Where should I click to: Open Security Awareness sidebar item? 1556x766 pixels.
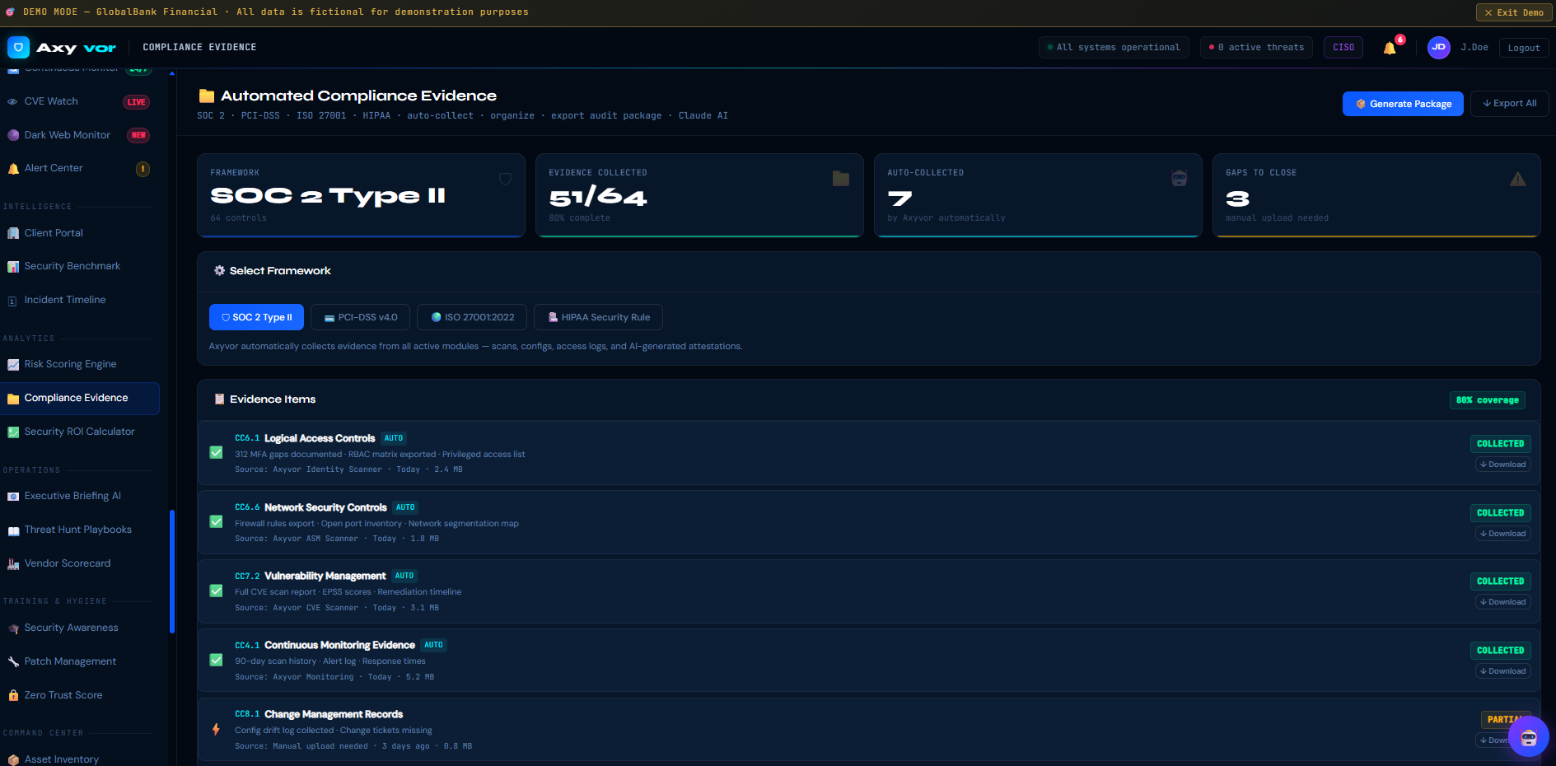pos(80,628)
